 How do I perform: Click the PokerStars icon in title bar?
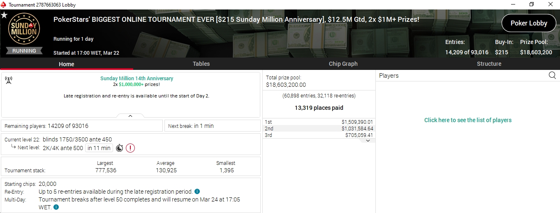[x=4, y=5]
